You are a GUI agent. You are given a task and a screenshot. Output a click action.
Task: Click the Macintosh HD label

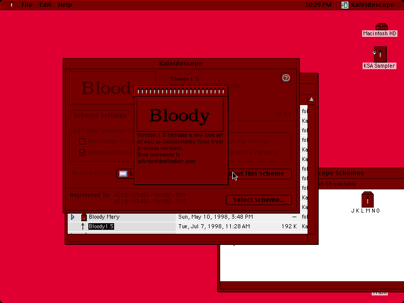(x=380, y=33)
